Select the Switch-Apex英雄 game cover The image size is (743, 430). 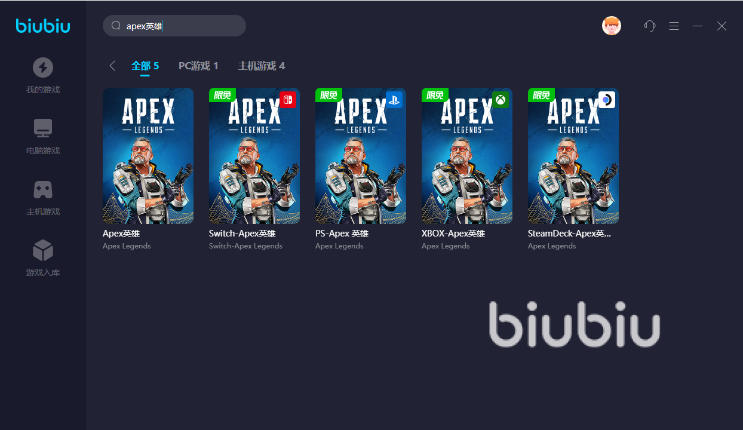pyautogui.click(x=254, y=156)
